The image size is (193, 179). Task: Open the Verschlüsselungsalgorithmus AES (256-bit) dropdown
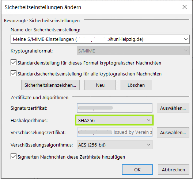(114, 145)
